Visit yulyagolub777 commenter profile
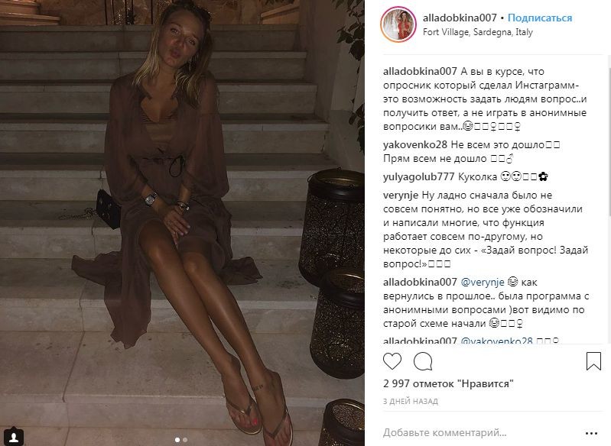Image resolution: width=611 pixels, height=446 pixels. 418,176
